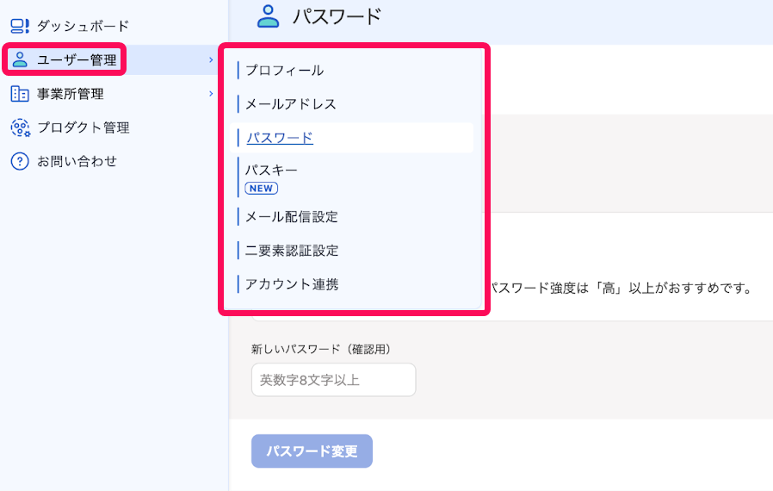Expand the 事業所管理 chevron arrow

point(211,94)
